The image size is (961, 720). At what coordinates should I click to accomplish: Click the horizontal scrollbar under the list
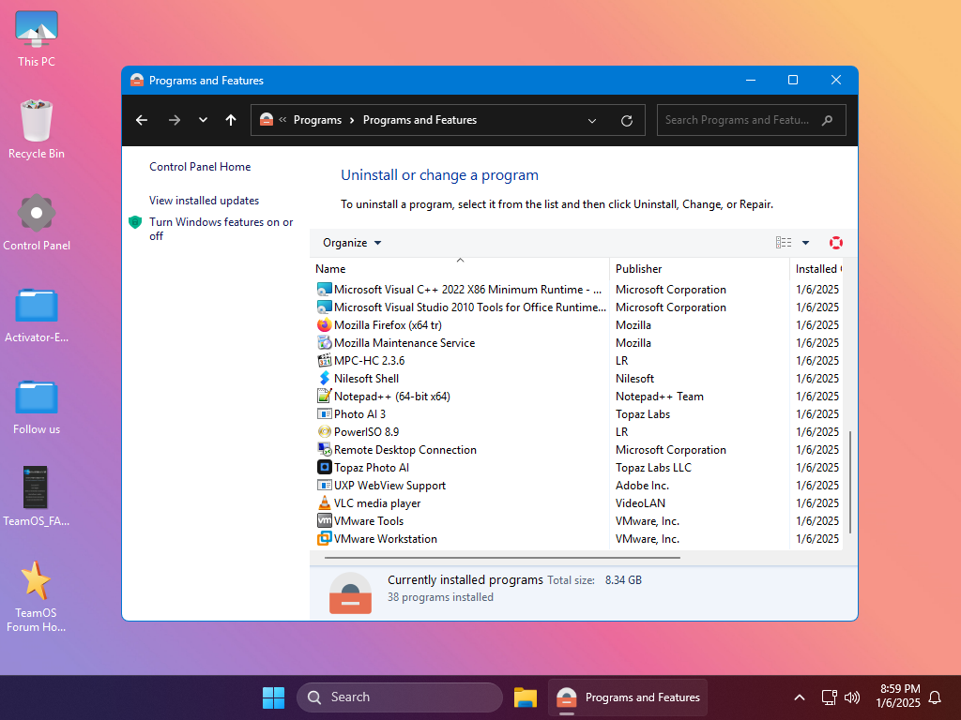[x=502, y=558]
